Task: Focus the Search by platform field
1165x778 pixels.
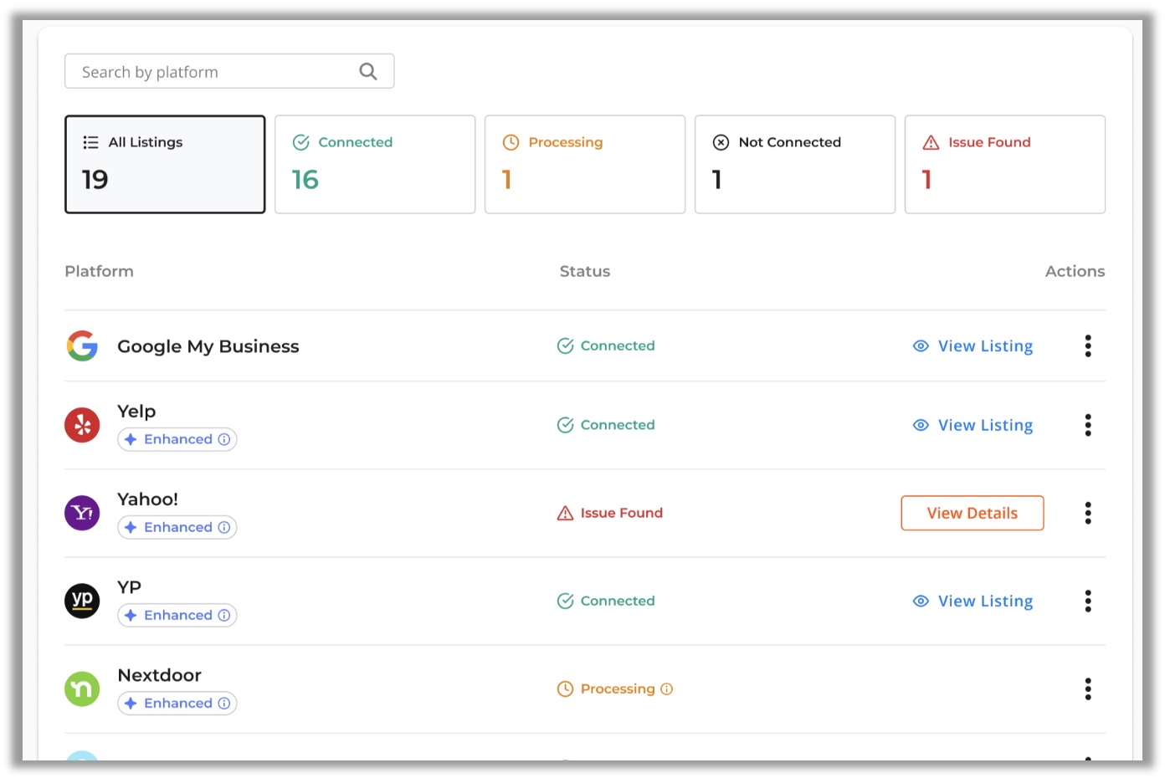Action: tap(229, 72)
